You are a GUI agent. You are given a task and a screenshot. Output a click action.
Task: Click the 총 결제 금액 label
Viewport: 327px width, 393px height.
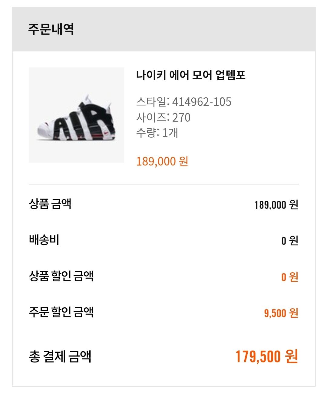(60, 356)
